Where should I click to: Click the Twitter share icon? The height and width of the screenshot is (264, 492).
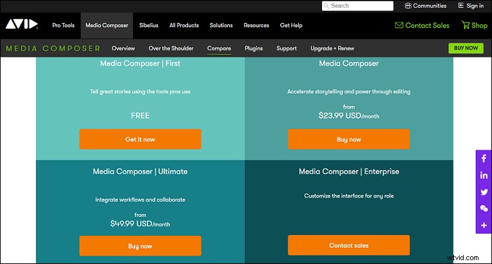point(484,192)
